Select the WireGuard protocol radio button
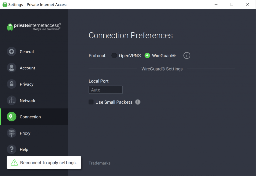The height and width of the screenshot is (176, 256). click(147, 55)
